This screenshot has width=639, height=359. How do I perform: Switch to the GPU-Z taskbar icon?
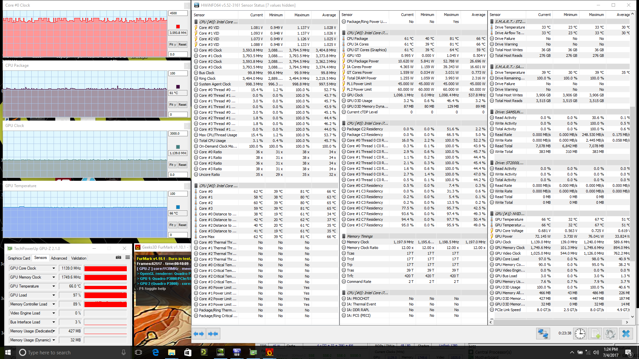253,352
